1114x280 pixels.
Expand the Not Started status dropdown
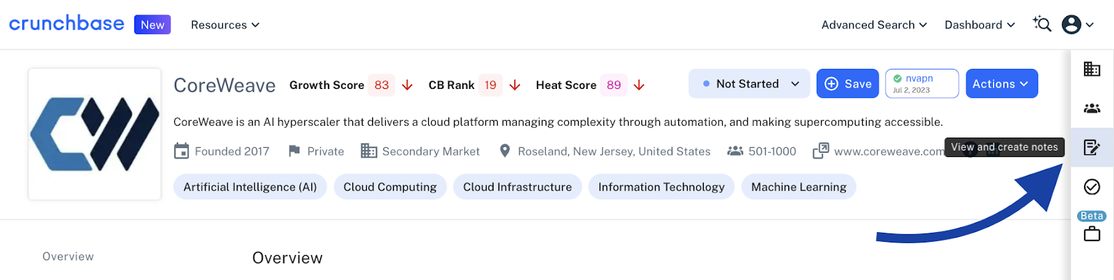(x=749, y=84)
